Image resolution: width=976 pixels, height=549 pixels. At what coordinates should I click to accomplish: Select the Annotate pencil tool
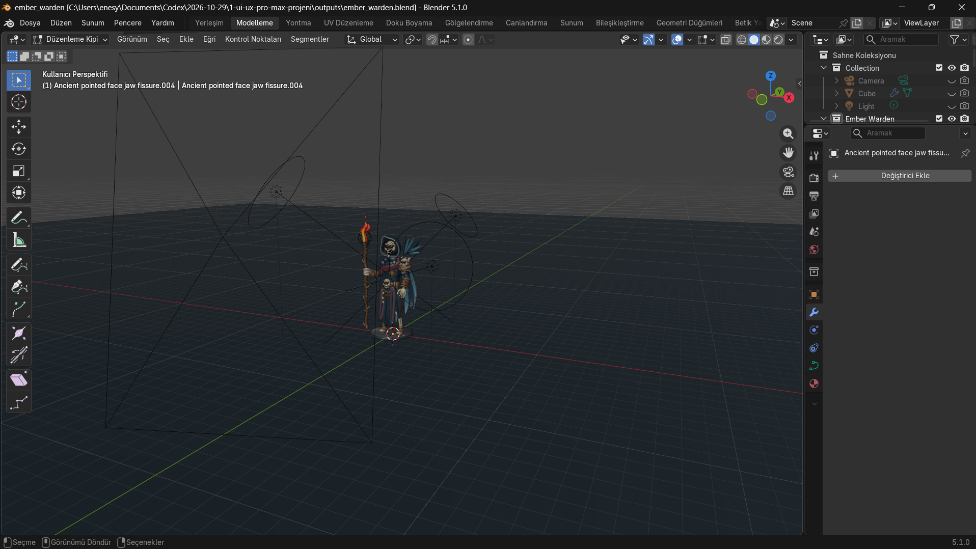[19, 217]
